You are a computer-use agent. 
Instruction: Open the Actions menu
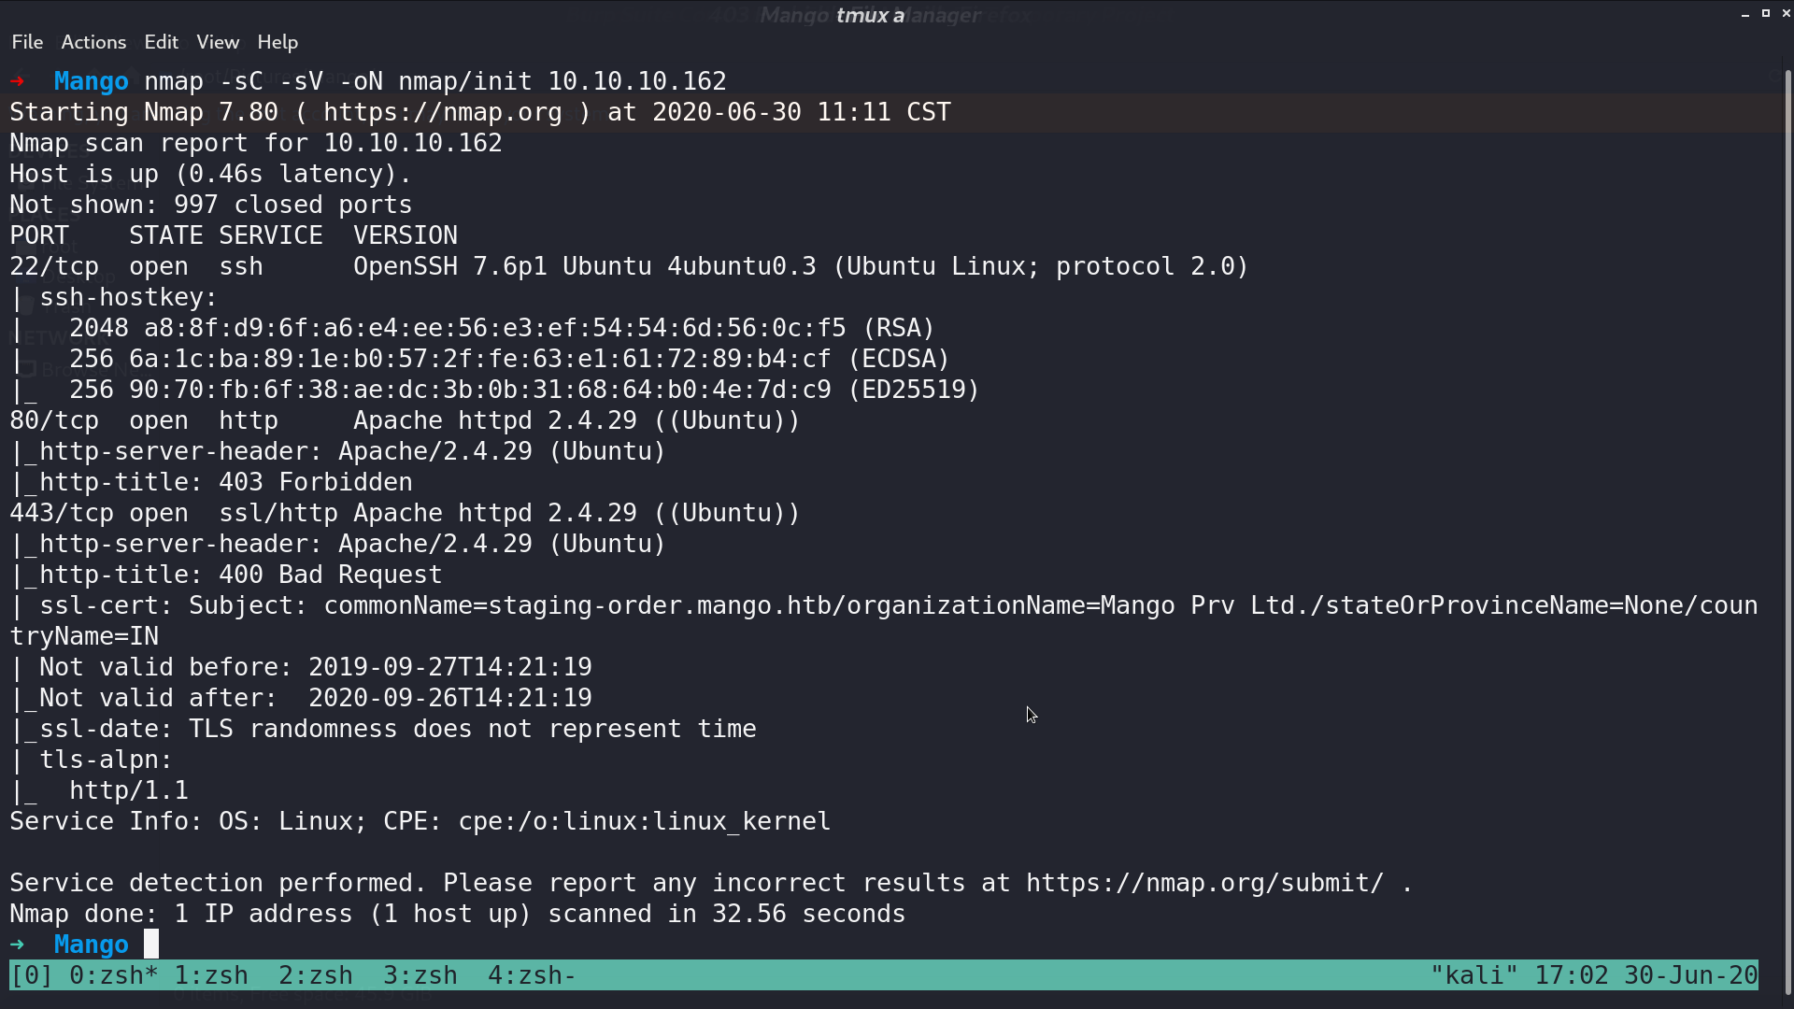[x=93, y=42]
